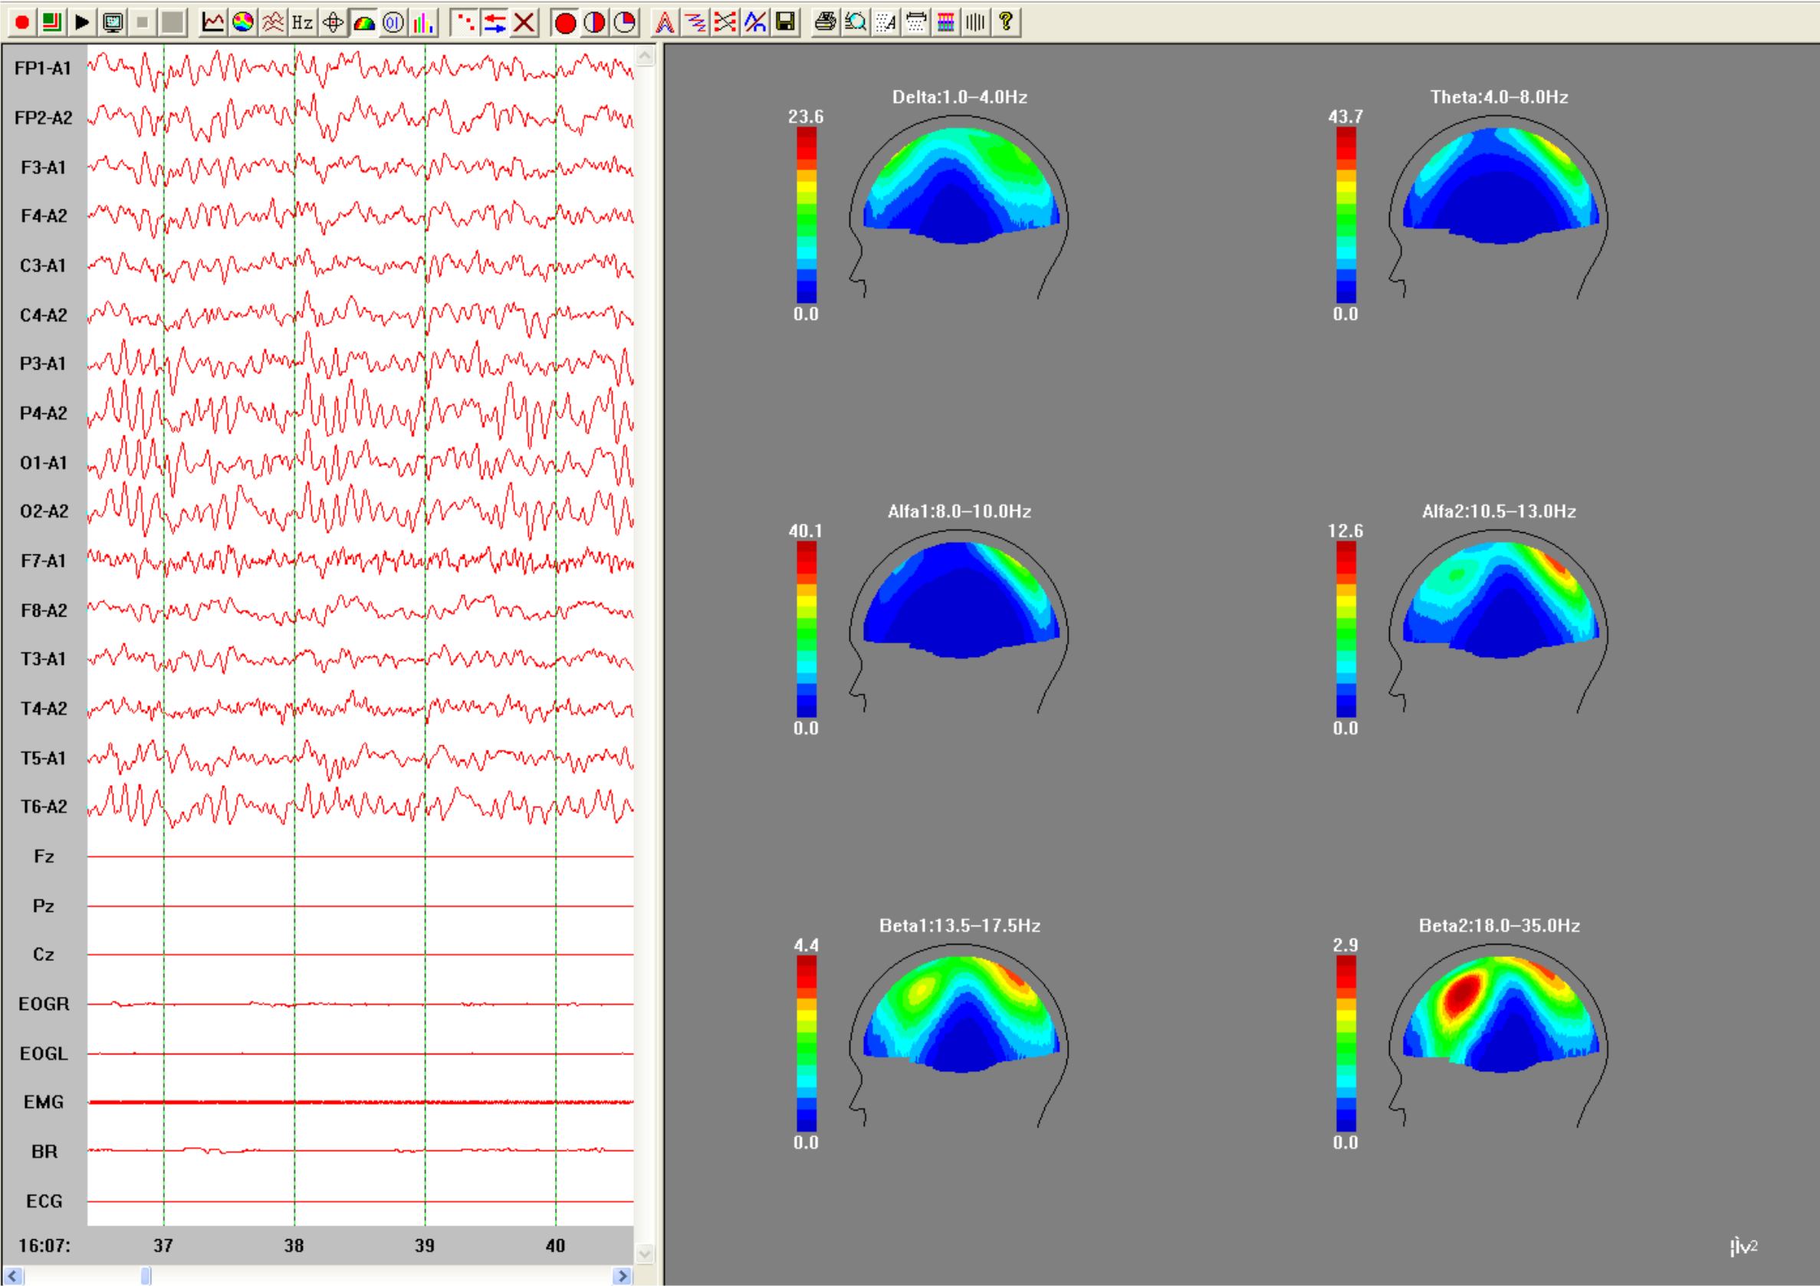This screenshot has height=1286, width=1820.
Task: Select the FP1-A1 channel label
Action: [44, 69]
